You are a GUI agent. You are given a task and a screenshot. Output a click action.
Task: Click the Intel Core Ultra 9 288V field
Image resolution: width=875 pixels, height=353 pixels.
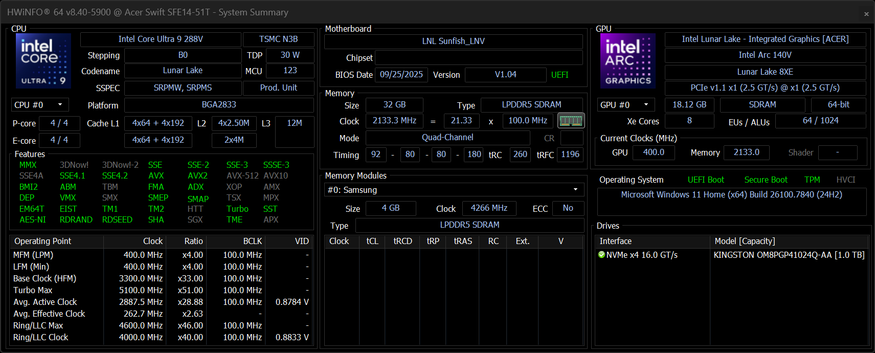click(161, 39)
